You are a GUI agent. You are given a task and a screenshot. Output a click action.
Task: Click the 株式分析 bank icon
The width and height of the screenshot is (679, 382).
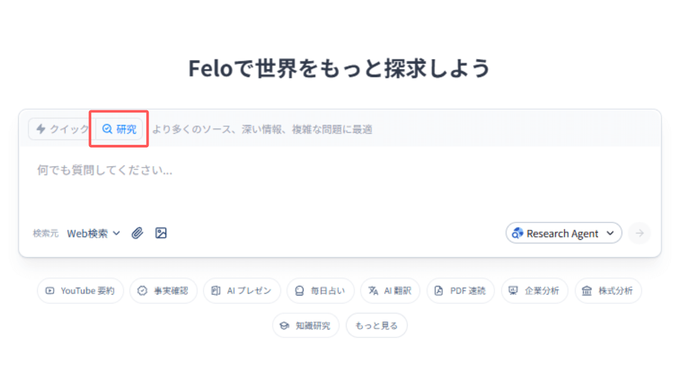point(587,291)
